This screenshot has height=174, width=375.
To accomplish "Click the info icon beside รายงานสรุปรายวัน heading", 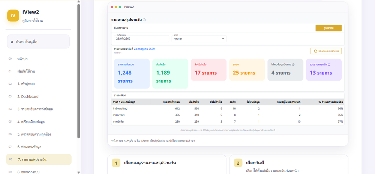I will 144,20.
